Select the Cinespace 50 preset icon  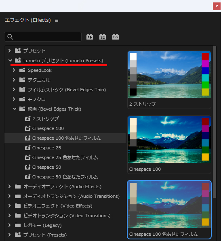tap(28, 167)
